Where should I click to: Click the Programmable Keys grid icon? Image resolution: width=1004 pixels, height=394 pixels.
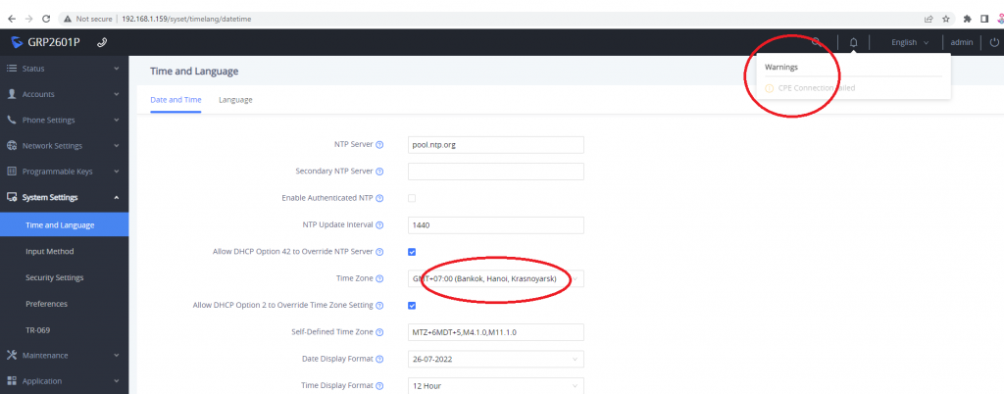12,172
